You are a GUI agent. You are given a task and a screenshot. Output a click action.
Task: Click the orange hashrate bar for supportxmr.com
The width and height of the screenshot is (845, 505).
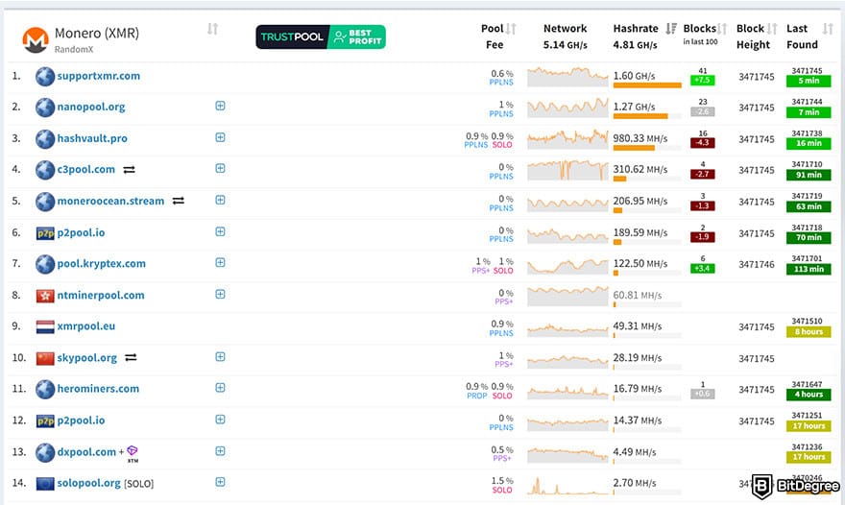coord(646,85)
